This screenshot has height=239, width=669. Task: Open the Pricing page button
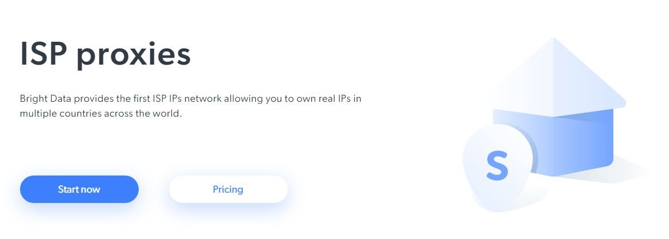(x=228, y=189)
